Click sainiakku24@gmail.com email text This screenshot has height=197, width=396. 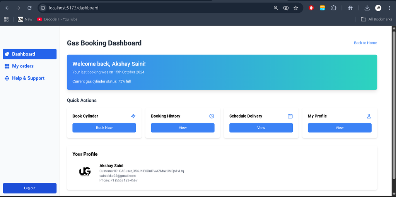(118, 176)
